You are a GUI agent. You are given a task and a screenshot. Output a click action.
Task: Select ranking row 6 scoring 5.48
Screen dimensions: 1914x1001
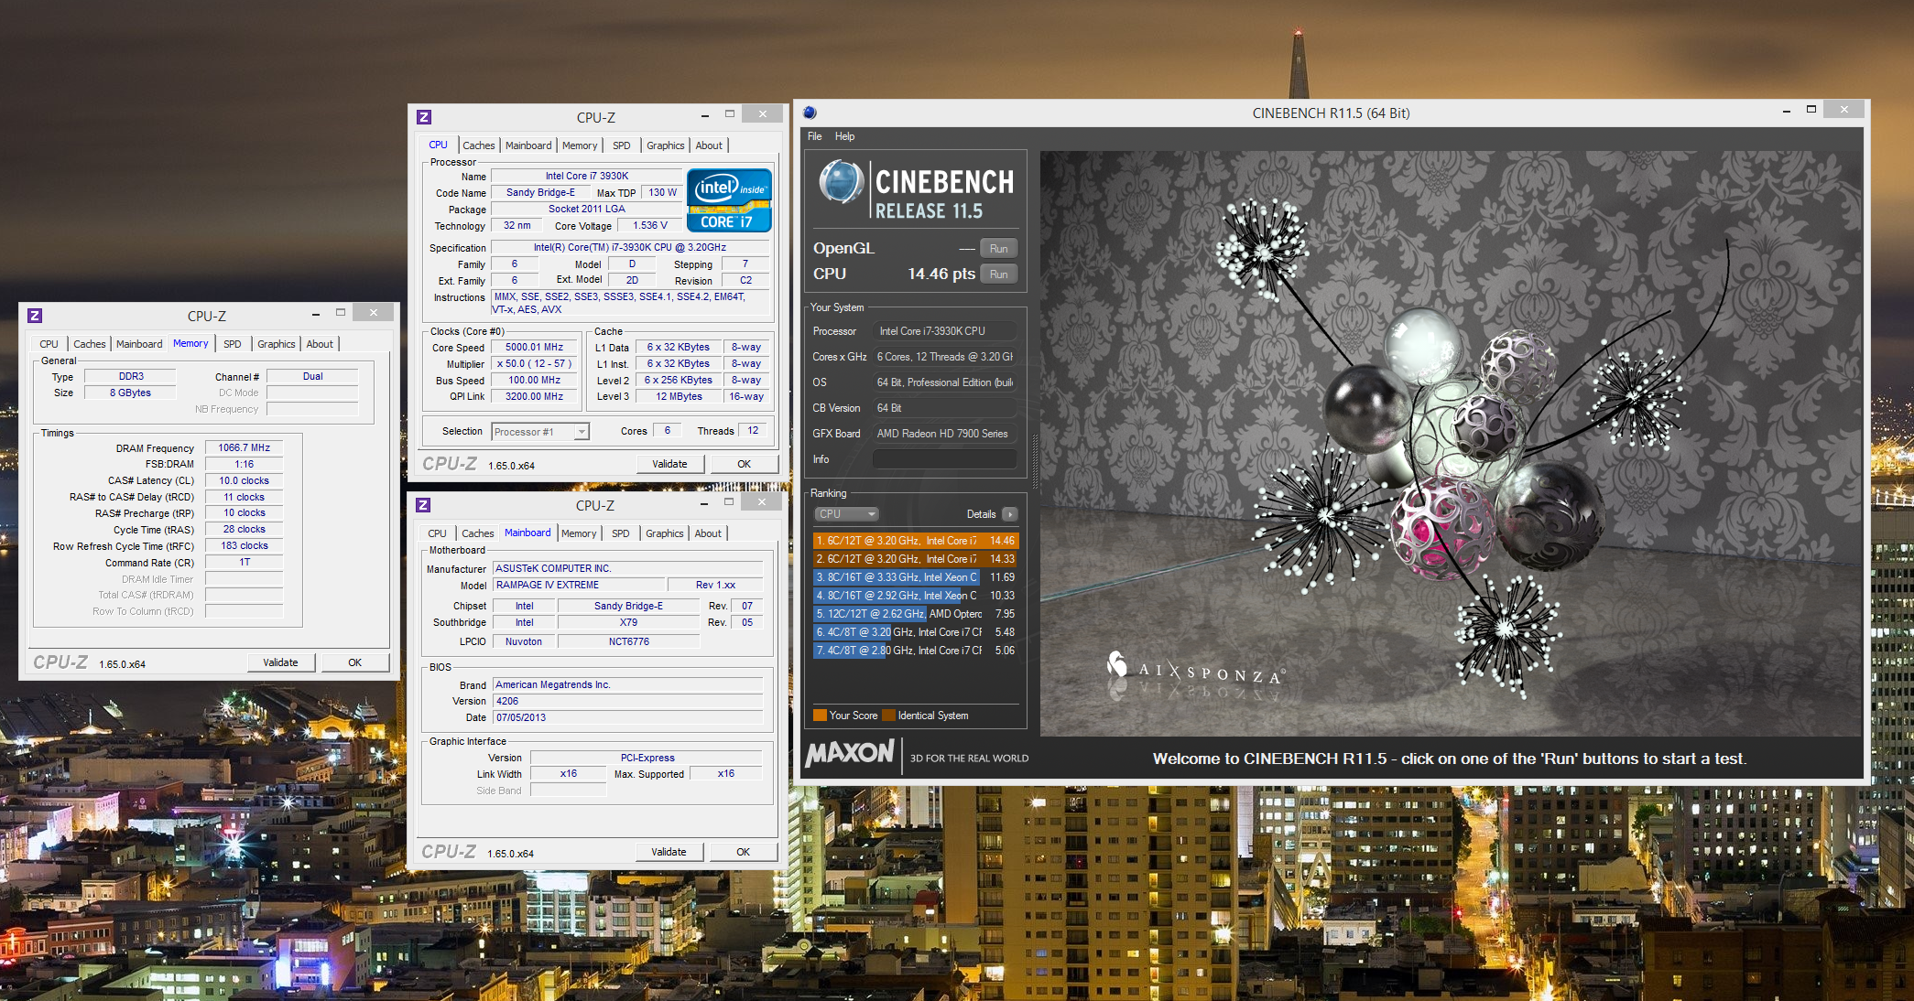(916, 632)
